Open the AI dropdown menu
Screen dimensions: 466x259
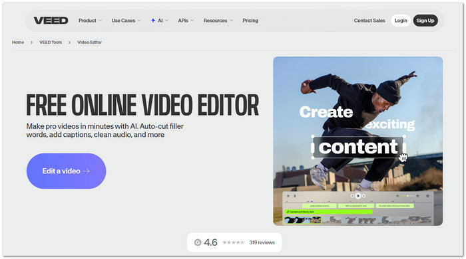click(x=160, y=21)
